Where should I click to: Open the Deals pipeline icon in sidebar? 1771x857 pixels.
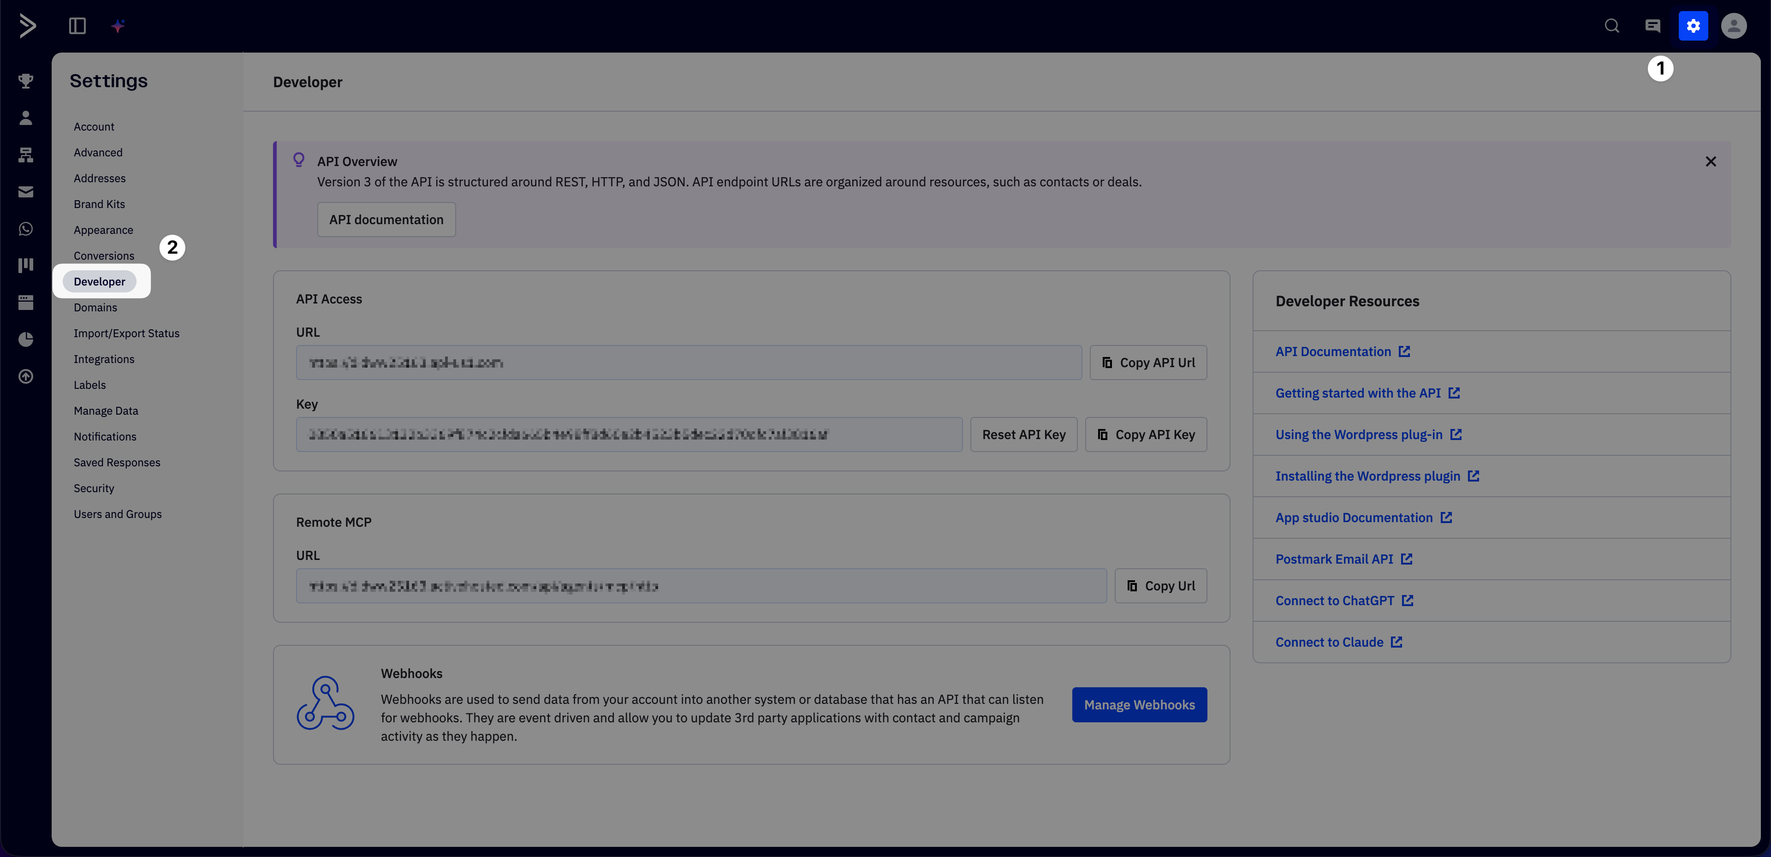coord(25,266)
